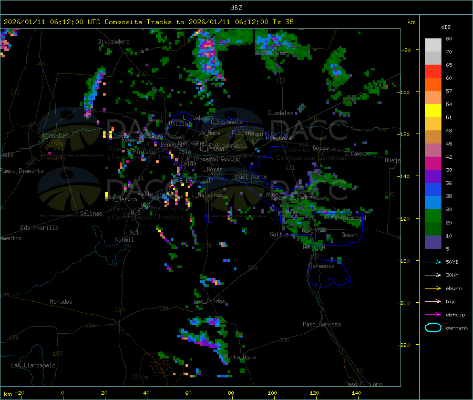This screenshot has width=473, height=400.
Task: Click the 80 dBZ light gray swatch
Action: (x=433, y=45)
